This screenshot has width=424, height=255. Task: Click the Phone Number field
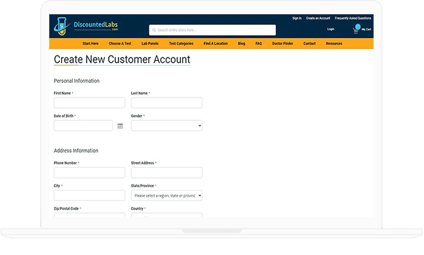[89, 173]
